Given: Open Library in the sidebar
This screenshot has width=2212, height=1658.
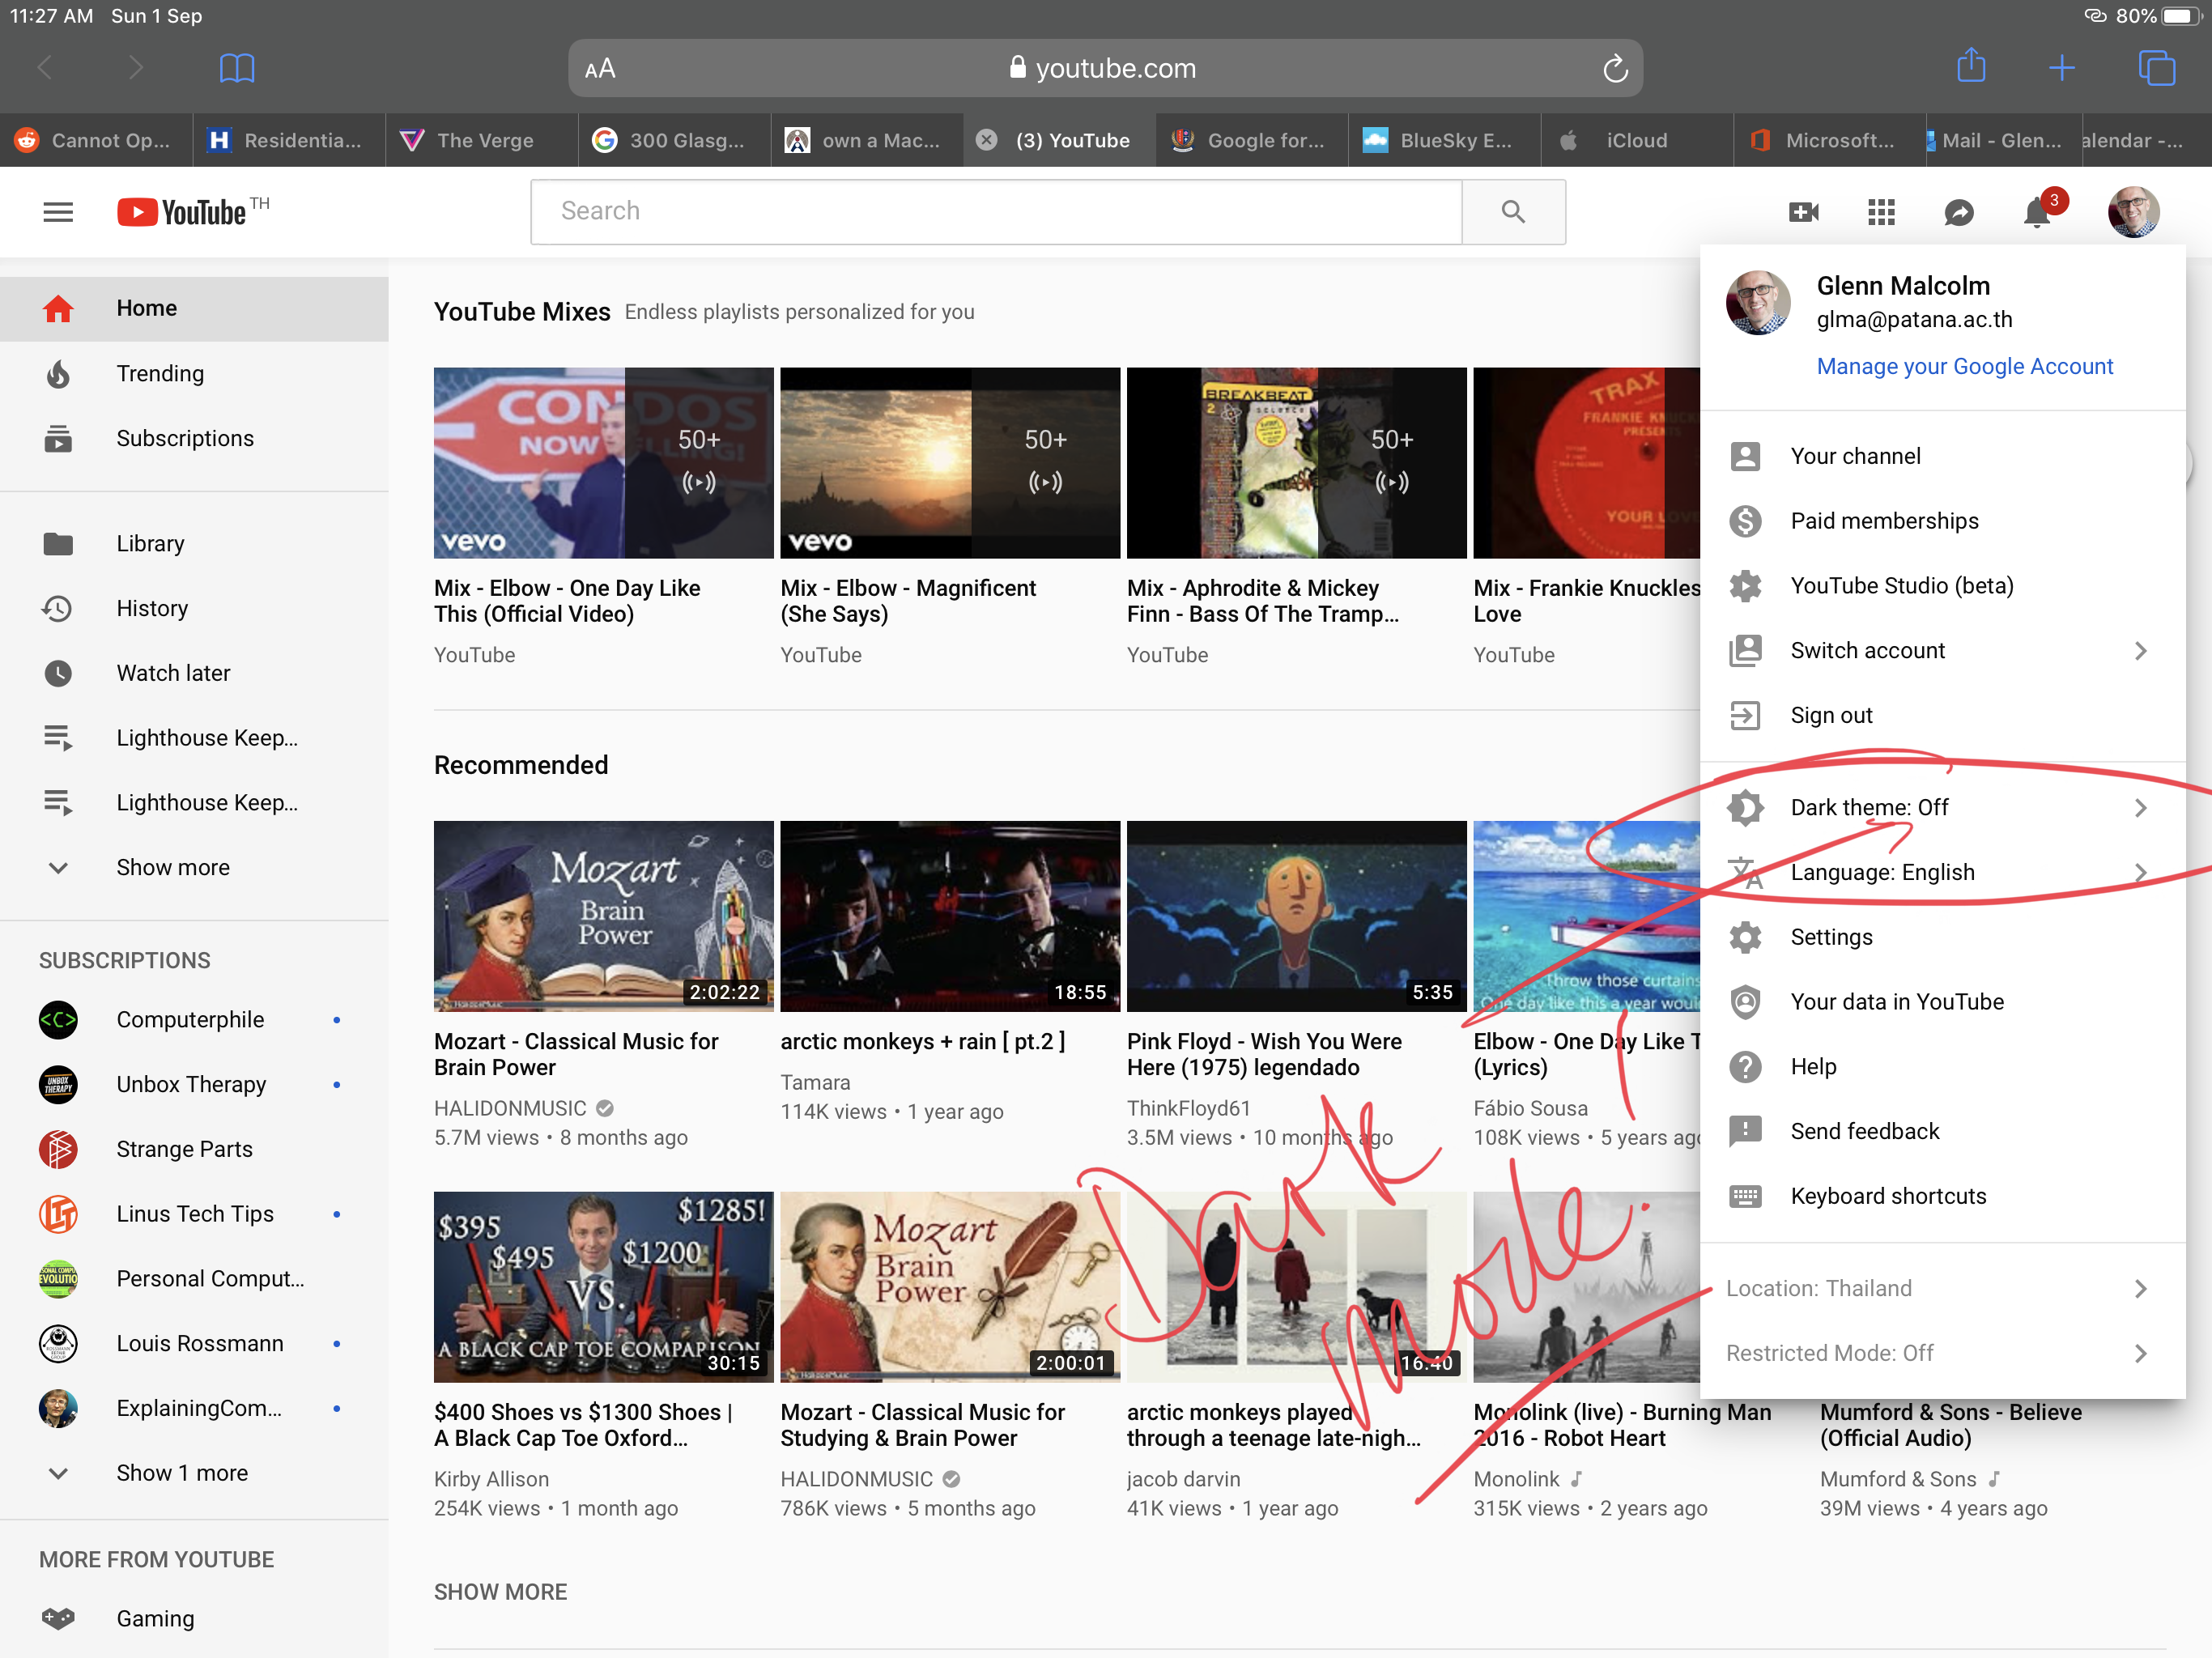Looking at the screenshot, I should [194, 543].
